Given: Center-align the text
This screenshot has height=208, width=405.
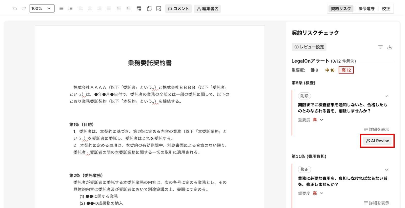Looking at the screenshot, I should pyautogui.click(x=90, y=9).
